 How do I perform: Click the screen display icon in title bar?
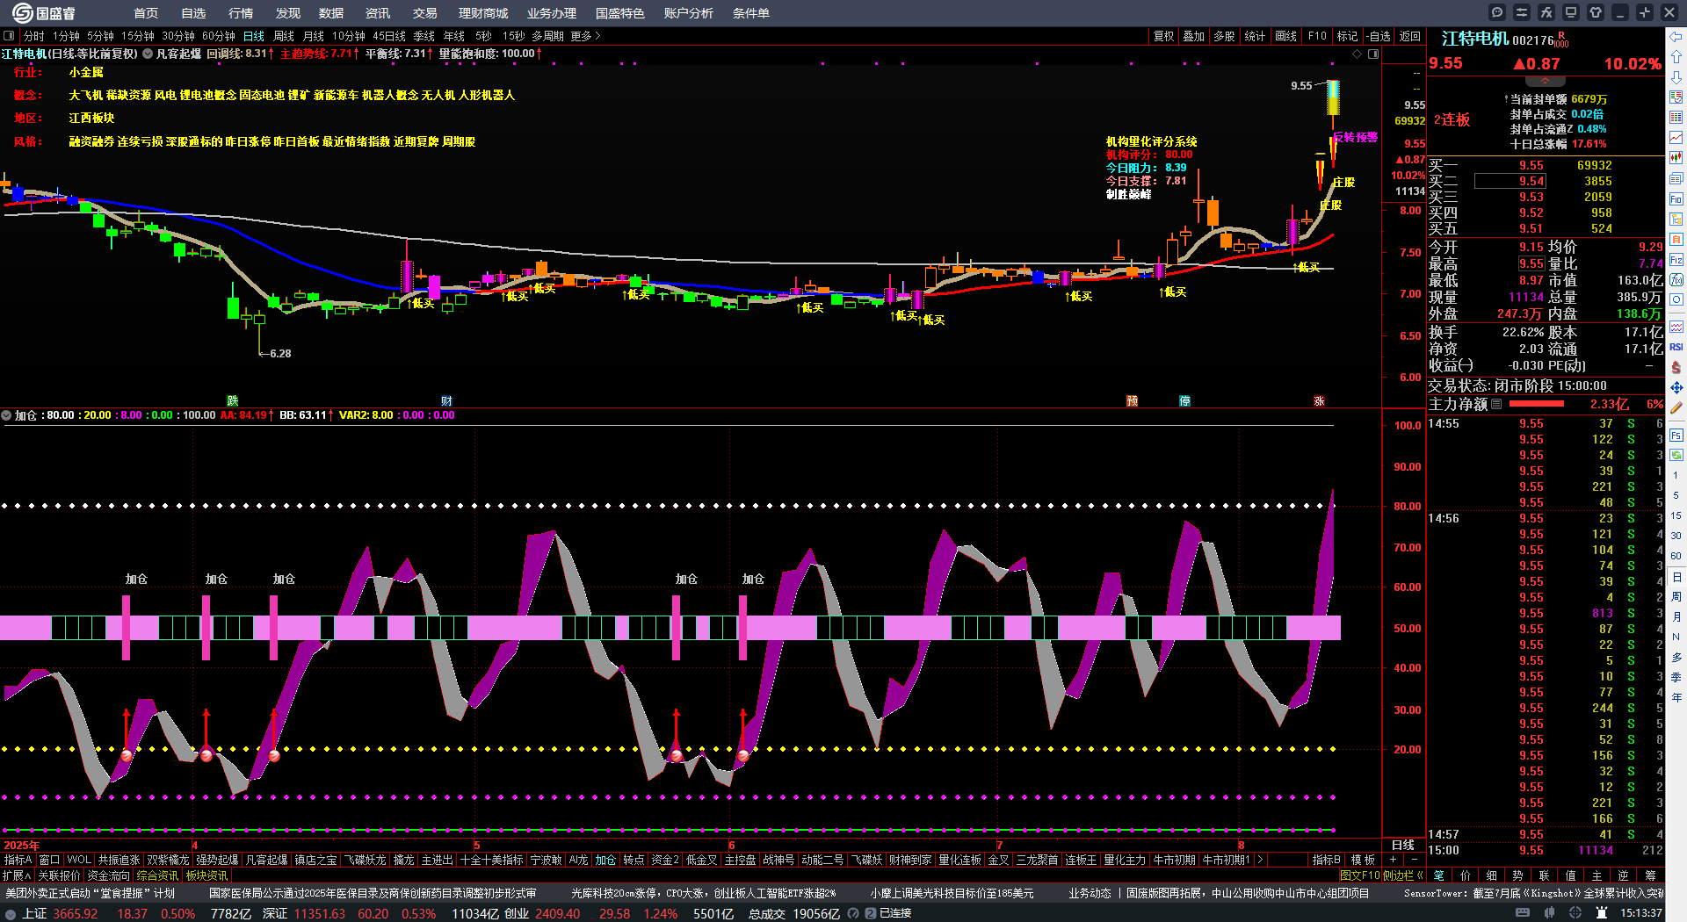(1571, 12)
